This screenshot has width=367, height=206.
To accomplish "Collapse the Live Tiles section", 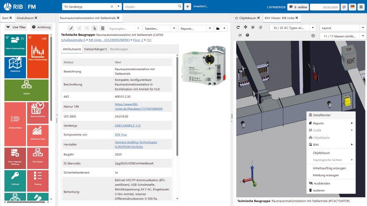I will pyautogui.click(x=16, y=27).
